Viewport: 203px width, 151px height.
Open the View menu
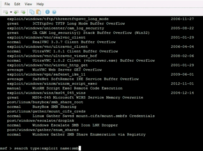point(28,4)
